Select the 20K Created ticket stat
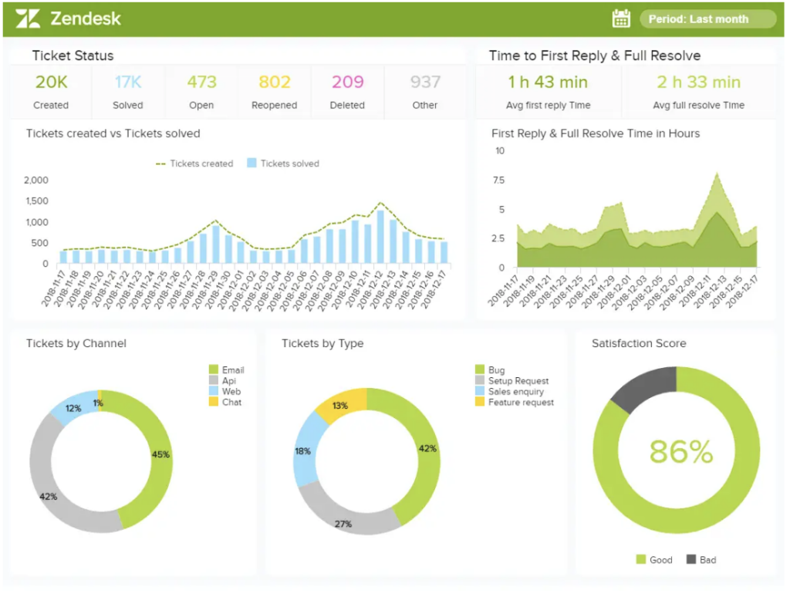The height and width of the screenshot is (597, 790). pos(51,92)
